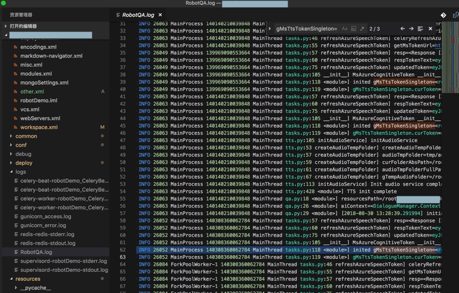The height and width of the screenshot is (293, 459).
Task: Click the XML icon beside encodings.xml
Action: click(x=15, y=47)
